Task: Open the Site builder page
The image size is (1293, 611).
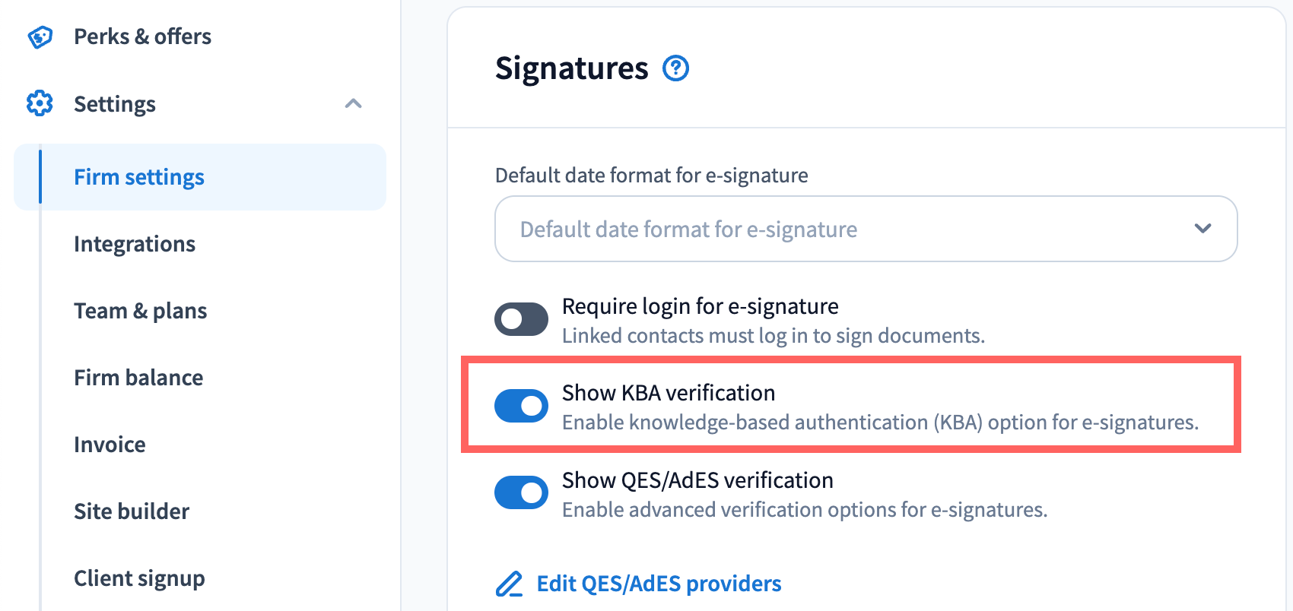Action: pos(132,511)
